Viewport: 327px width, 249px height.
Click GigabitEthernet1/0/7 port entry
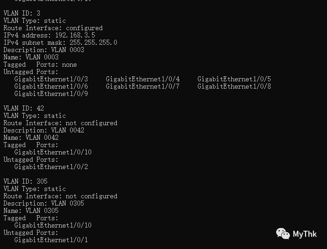click(142, 86)
